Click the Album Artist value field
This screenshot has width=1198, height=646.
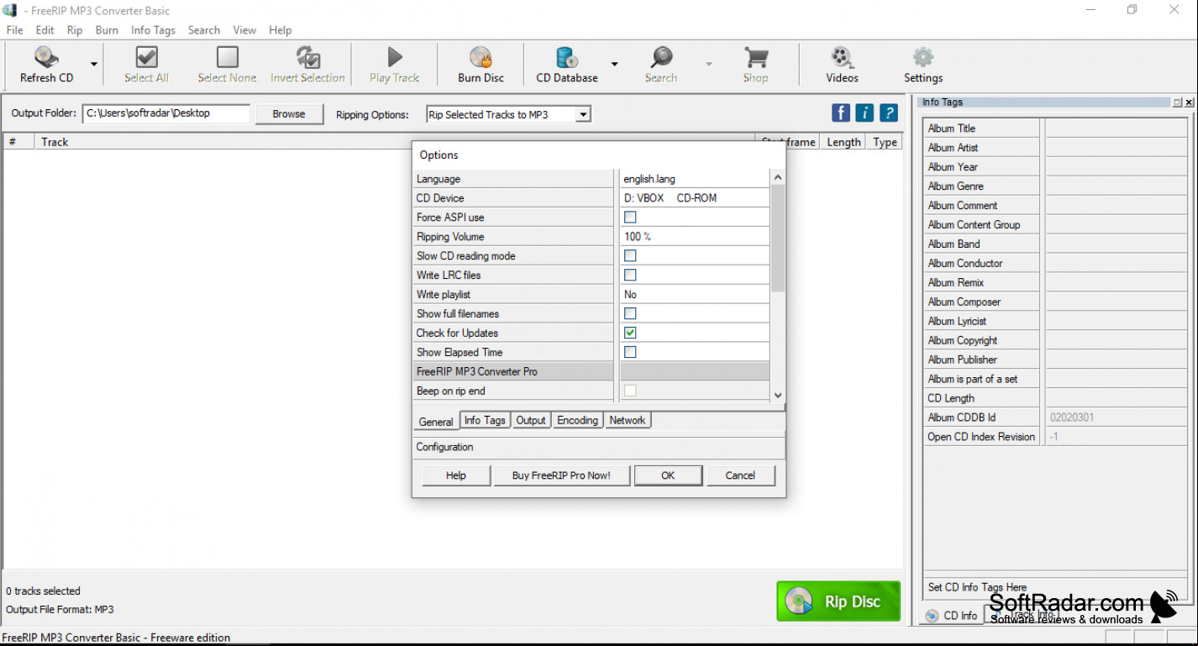pos(1117,148)
